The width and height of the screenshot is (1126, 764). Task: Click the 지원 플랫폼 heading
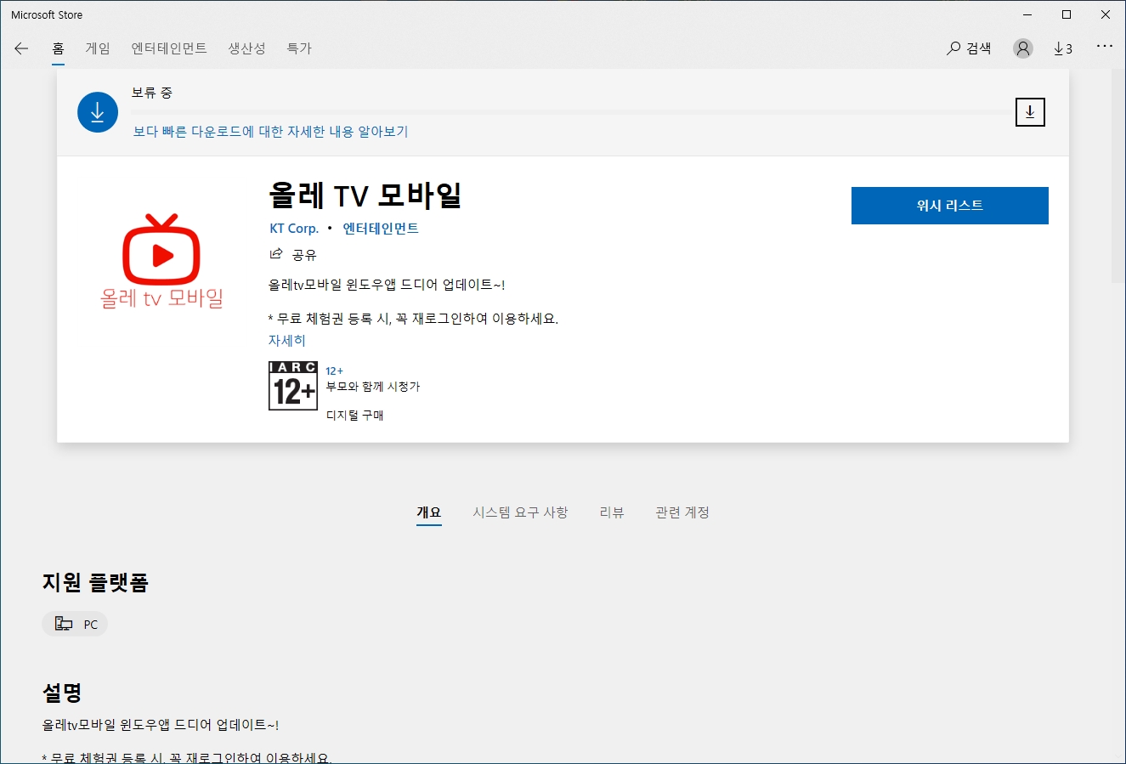[x=95, y=582]
